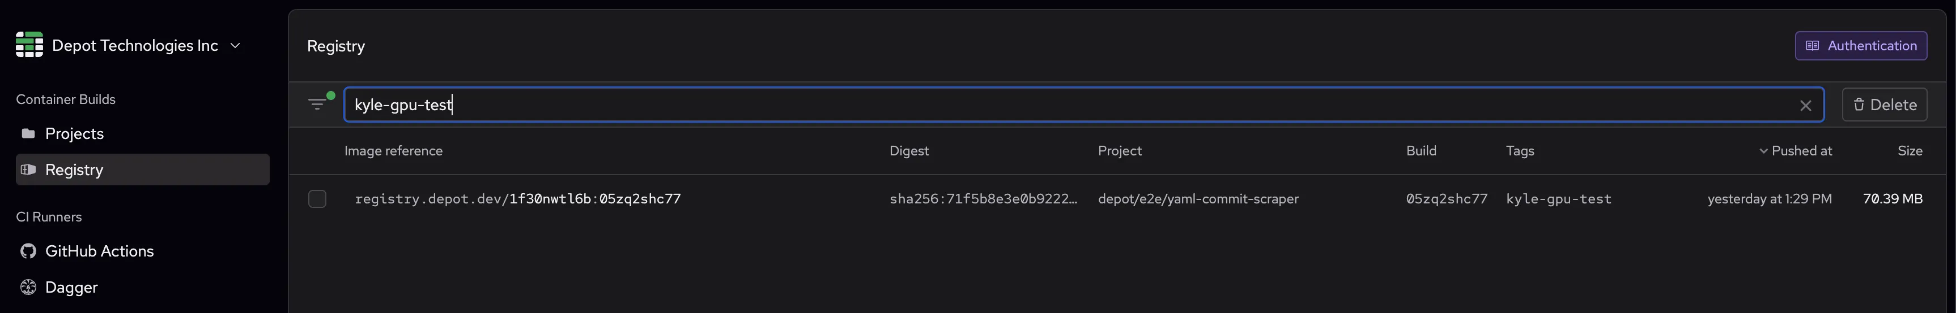Click the Projects folder icon
The image size is (1956, 313).
(29, 134)
